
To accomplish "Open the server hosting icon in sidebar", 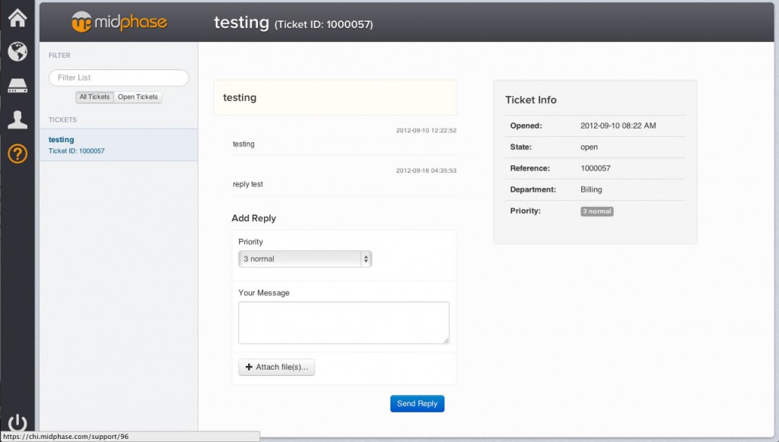I will click(17, 86).
